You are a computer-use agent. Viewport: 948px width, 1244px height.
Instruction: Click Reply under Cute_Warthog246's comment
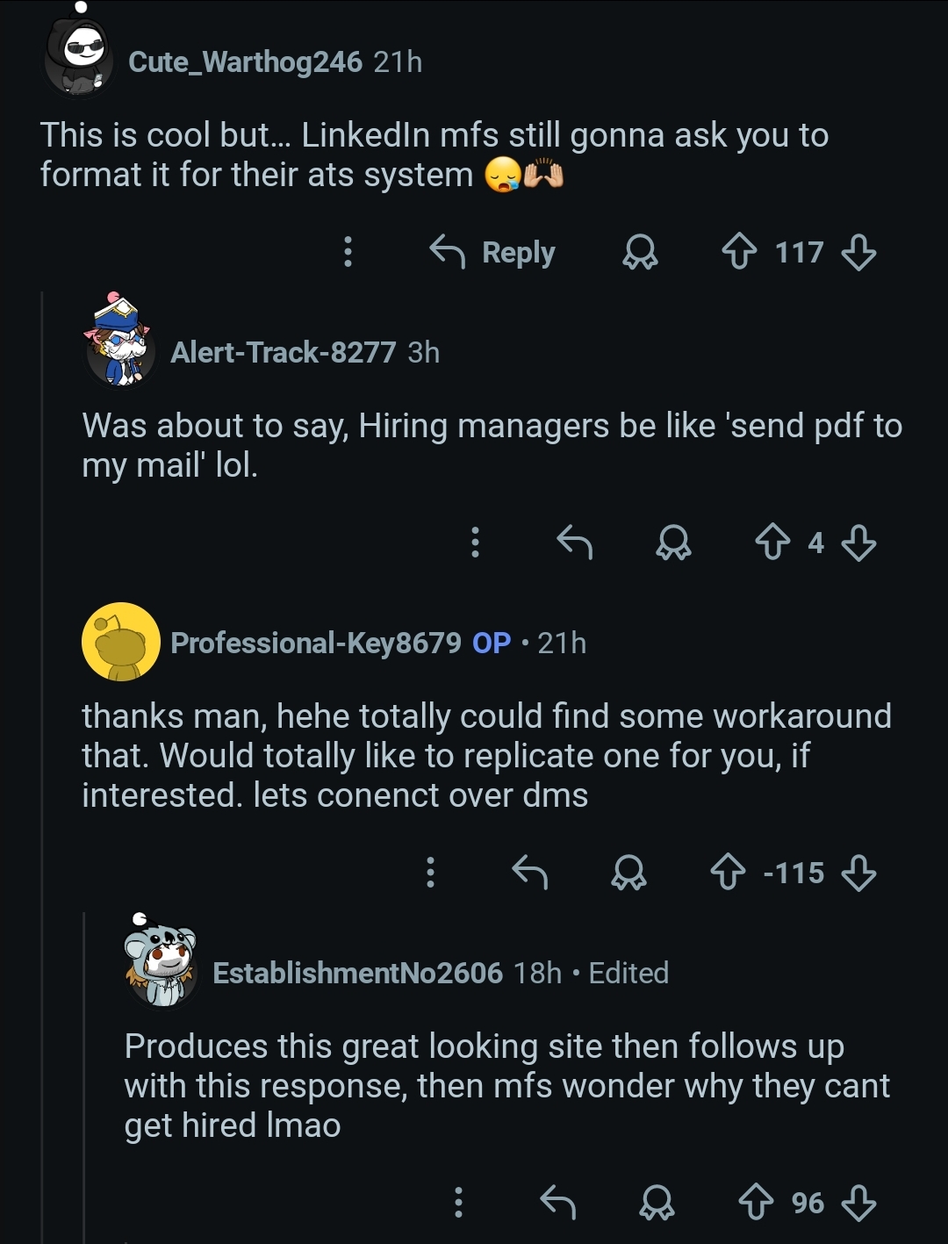point(492,253)
